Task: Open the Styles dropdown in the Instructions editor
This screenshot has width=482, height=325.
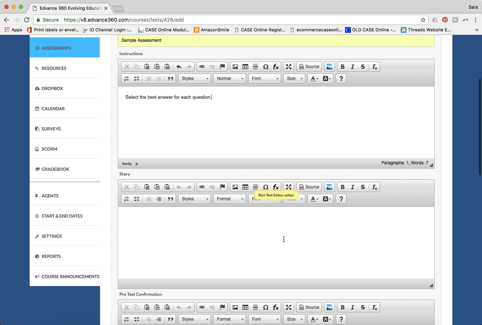Action: click(194, 79)
